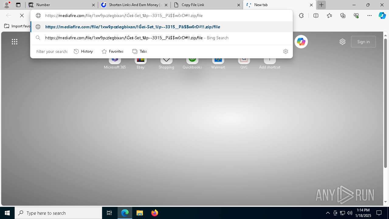Open the Quickbooks shortcut
The width and height of the screenshot is (389, 219).
tap(192, 64)
